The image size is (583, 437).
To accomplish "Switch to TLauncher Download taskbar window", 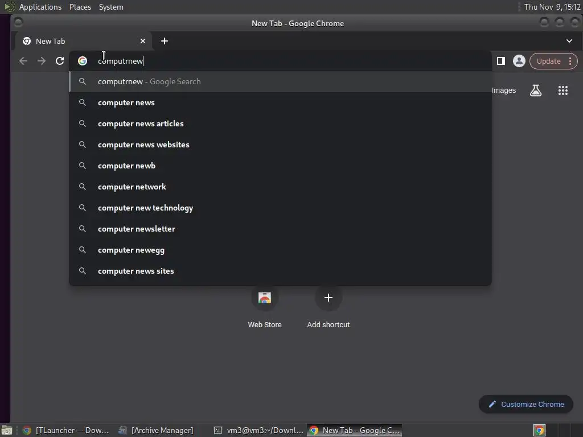I will (x=66, y=430).
